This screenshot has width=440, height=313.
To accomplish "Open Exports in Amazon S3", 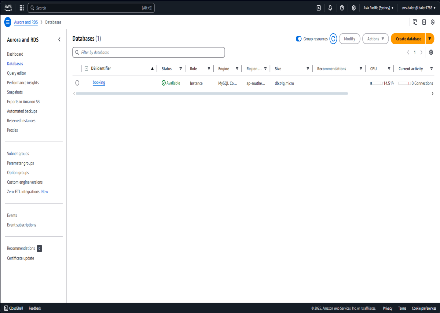I will pos(23,101).
